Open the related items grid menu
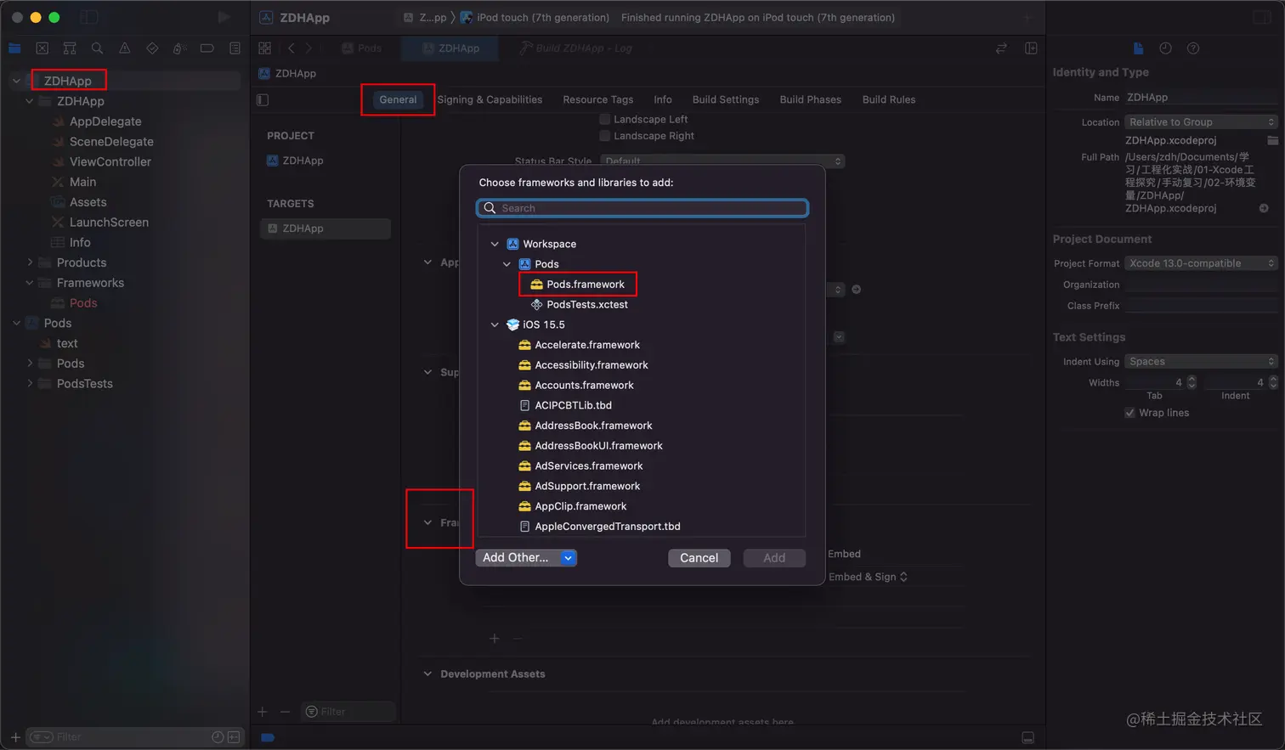 click(264, 48)
